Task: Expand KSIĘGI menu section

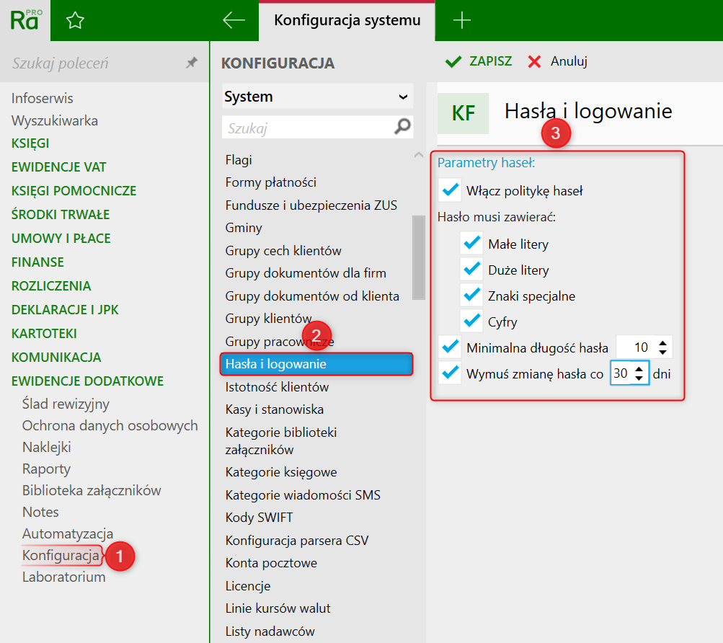Action: click(x=30, y=143)
